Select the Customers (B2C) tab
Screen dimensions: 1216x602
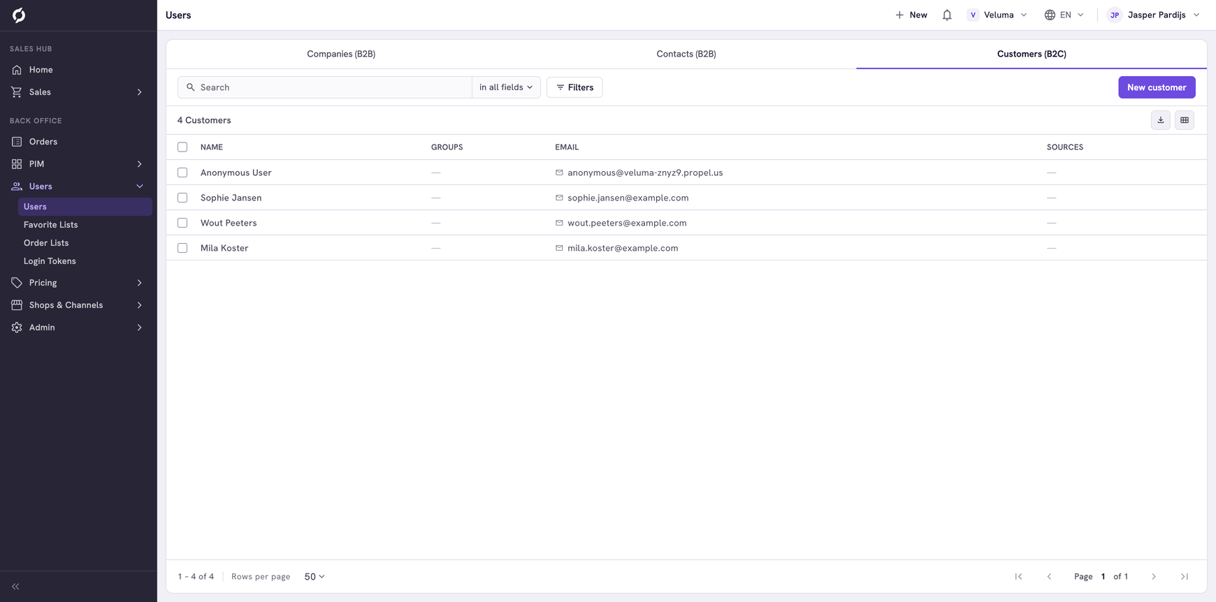point(1032,54)
